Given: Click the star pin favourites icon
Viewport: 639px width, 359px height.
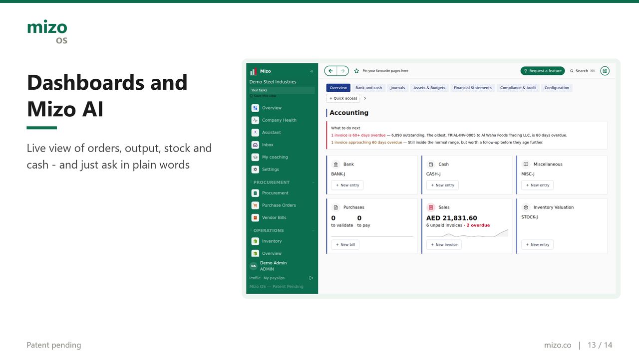Looking at the screenshot, I should coord(356,71).
